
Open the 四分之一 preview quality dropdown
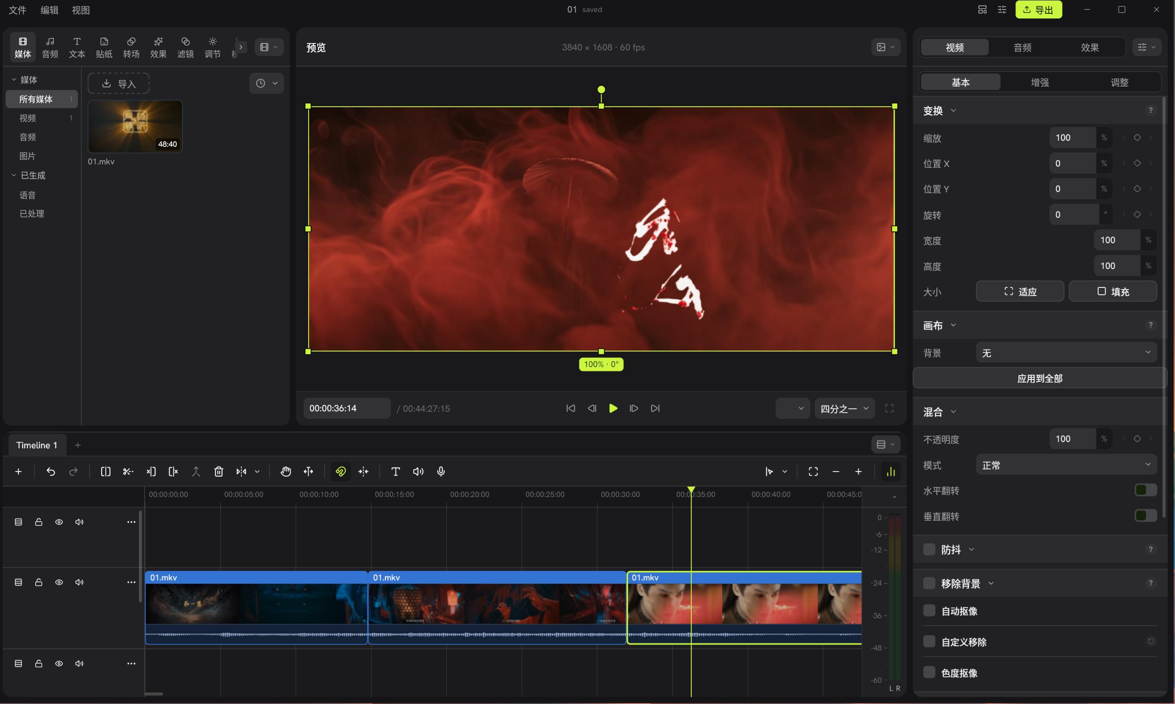[x=844, y=408]
